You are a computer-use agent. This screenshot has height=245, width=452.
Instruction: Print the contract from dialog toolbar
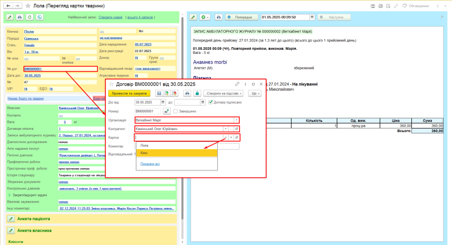(x=187, y=94)
